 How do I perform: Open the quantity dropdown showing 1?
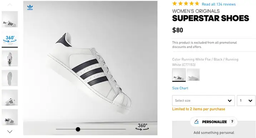coord(246,100)
